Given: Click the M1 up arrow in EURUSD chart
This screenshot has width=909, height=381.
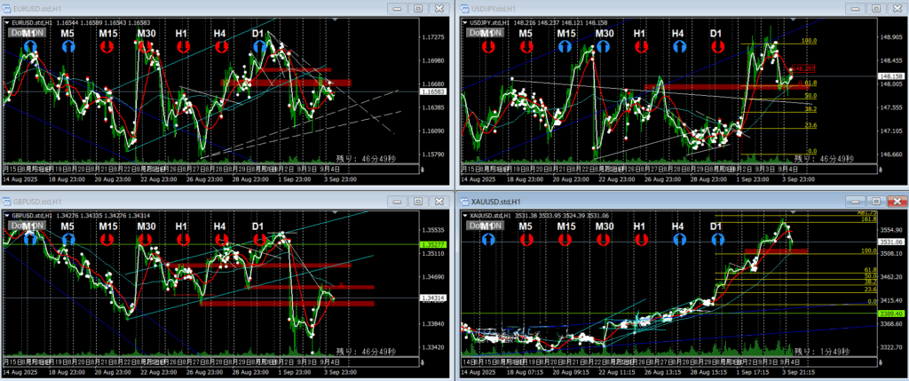Looking at the screenshot, I should click(29, 46).
